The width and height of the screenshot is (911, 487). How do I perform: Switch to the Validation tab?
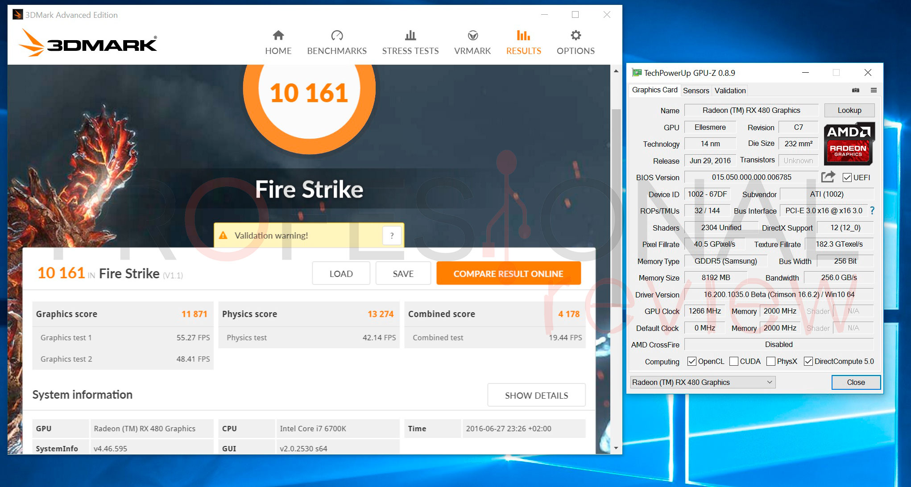click(x=730, y=91)
